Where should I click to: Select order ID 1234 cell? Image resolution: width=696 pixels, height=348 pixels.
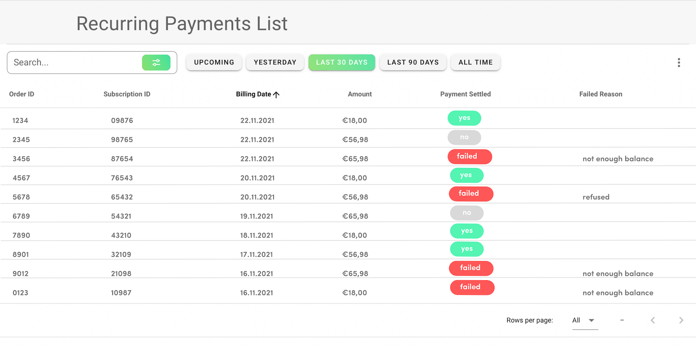[20, 120]
